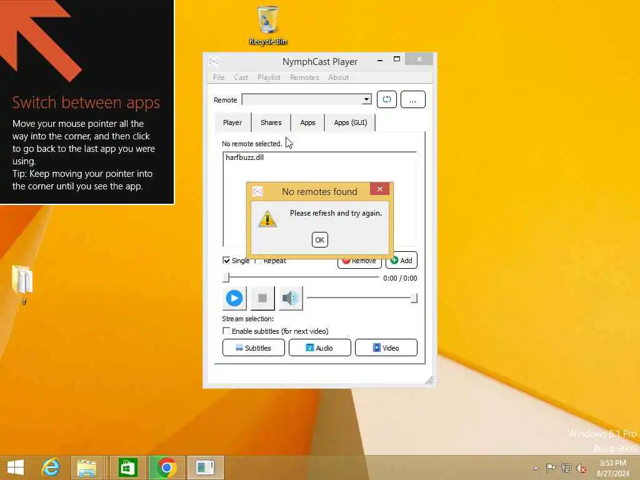Click the refresh remotes icon button
This screenshot has height=480, width=640.
coord(386,99)
